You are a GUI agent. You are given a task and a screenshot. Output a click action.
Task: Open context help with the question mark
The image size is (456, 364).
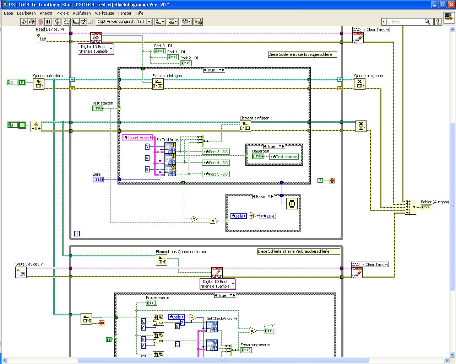(438, 22)
